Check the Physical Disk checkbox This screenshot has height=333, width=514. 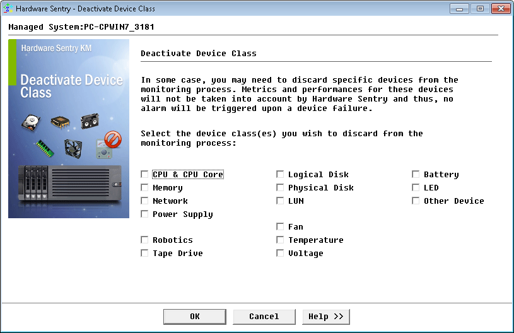coord(280,187)
